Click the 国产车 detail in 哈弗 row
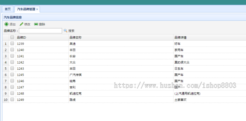 210,81
